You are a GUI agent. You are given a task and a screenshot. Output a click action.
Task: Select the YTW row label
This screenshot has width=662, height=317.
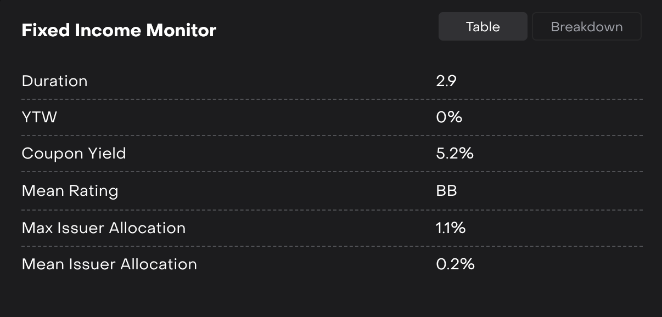39,117
